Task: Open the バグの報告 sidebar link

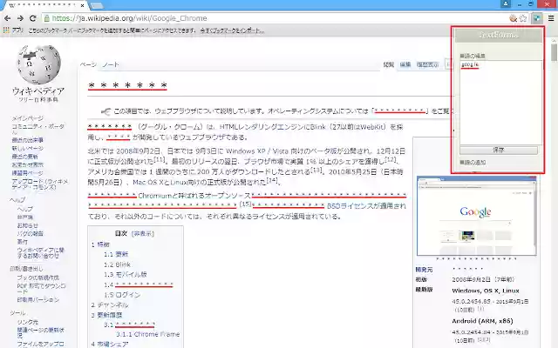Action: point(30,233)
